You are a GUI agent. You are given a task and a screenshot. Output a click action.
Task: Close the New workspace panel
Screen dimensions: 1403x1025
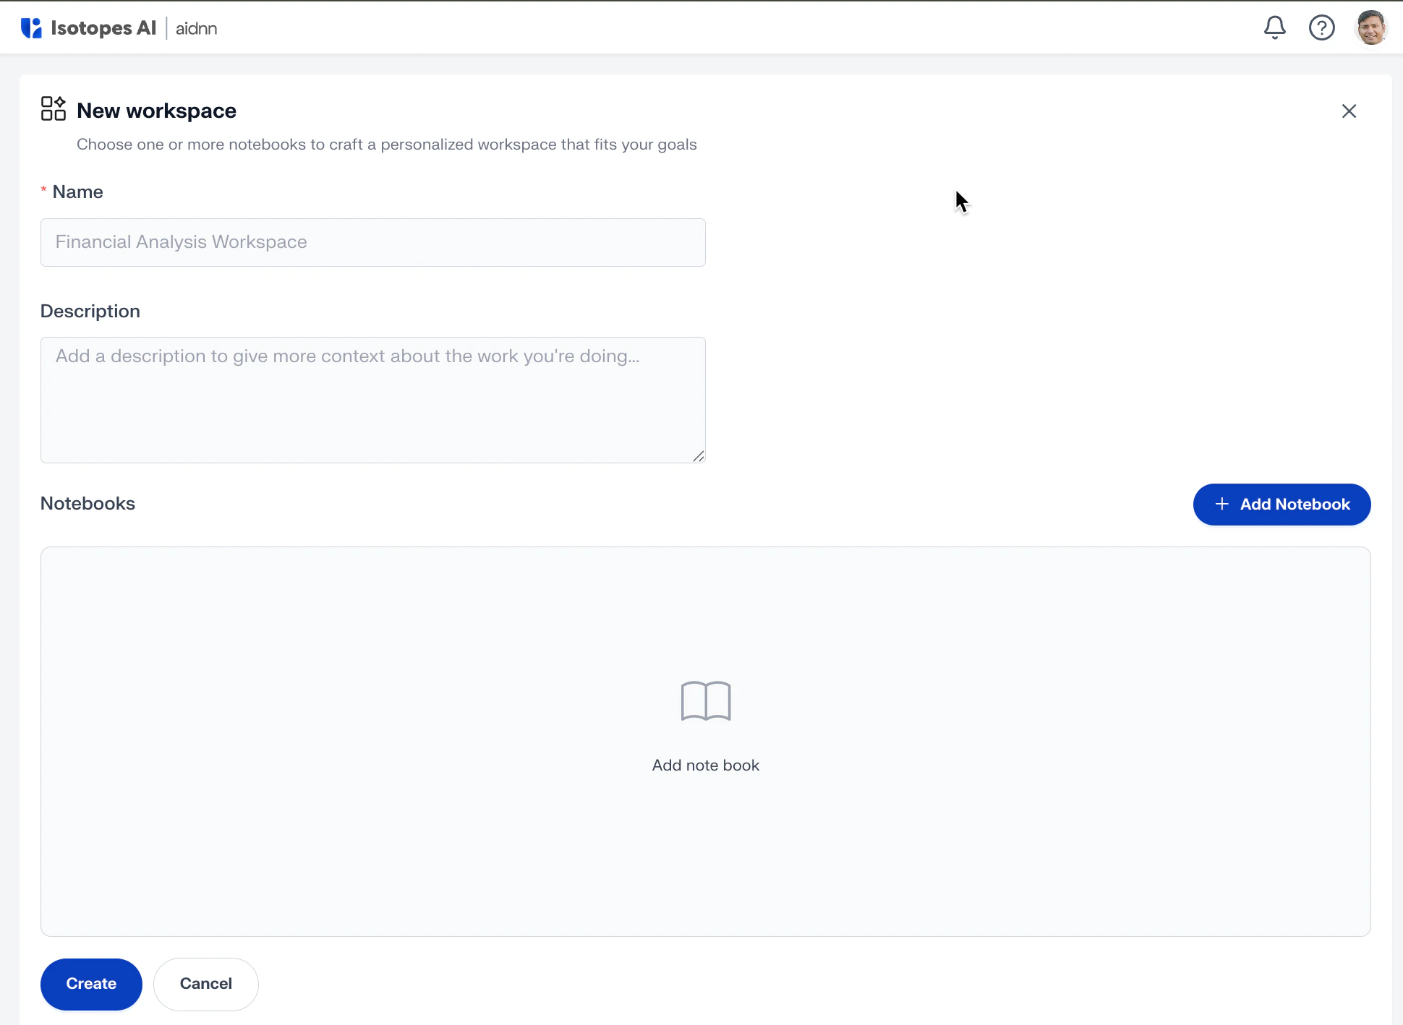[1349, 111]
